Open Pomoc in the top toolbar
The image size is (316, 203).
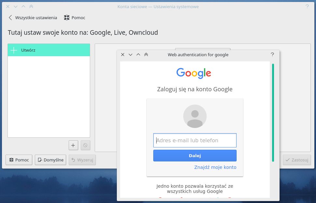tap(75, 18)
